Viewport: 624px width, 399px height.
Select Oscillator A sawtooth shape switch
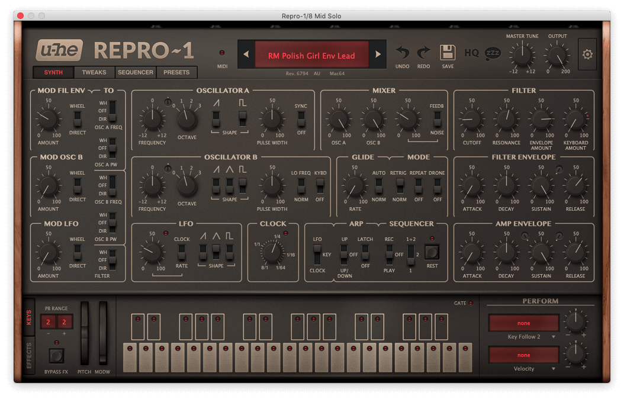tap(216, 118)
